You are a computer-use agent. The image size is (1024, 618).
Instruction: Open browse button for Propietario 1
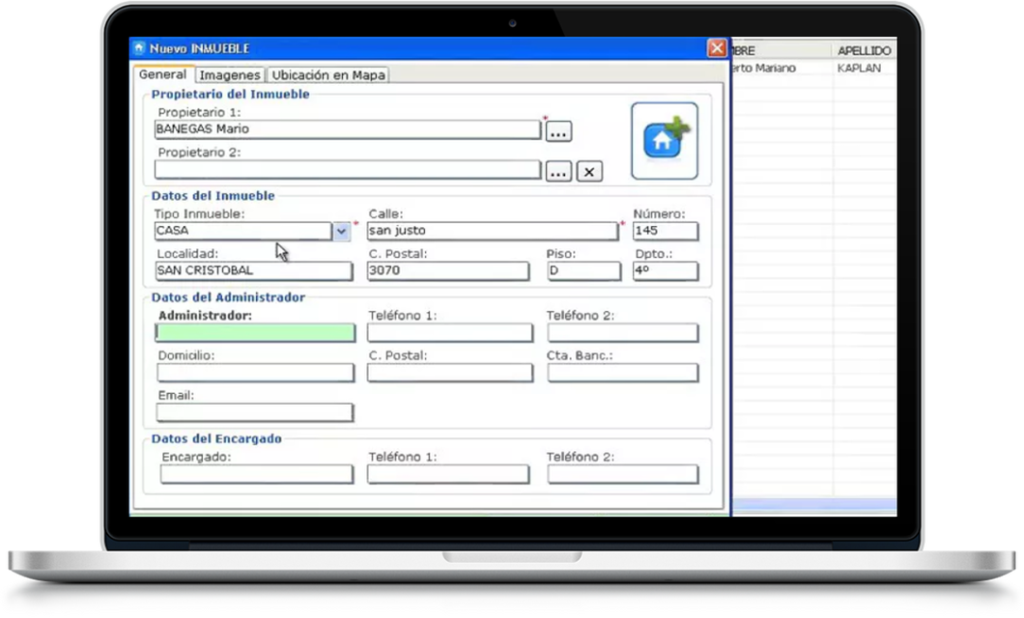(x=558, y=131)
